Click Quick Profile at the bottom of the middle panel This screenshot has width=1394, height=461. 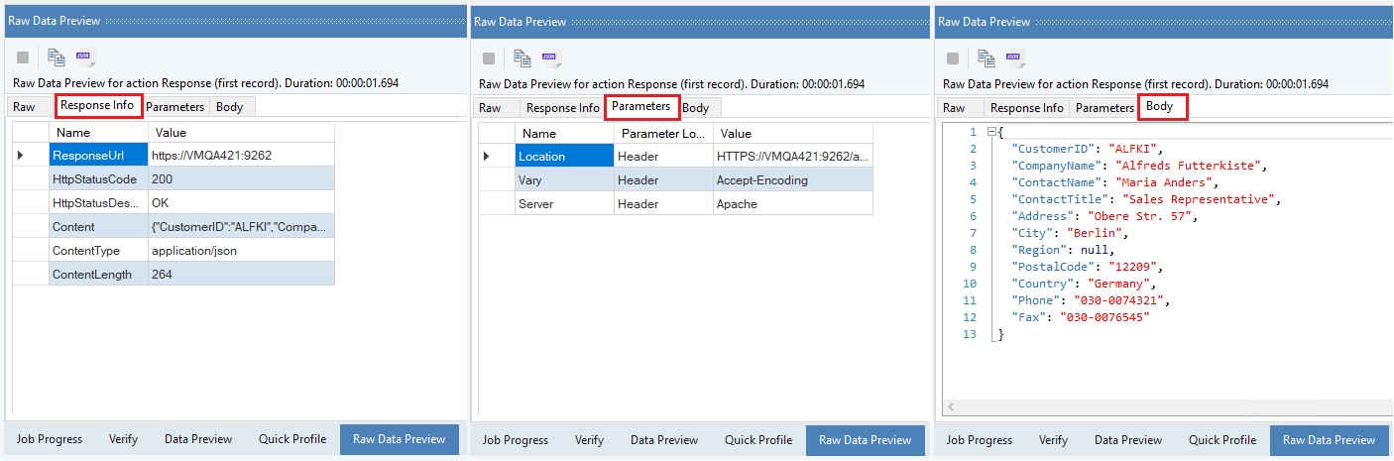tap(758, 439)
